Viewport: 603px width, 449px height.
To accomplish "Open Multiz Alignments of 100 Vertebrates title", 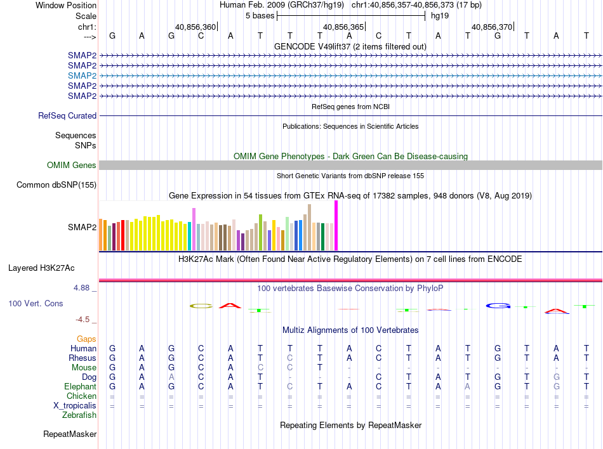I will pyautogui.click(x=350, y=330).
